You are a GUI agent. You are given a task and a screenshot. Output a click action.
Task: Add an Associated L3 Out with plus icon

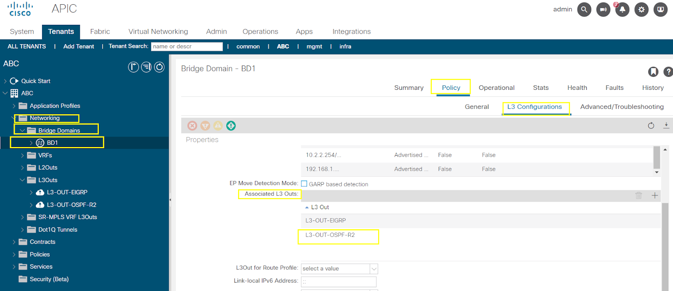click(654, 195)
